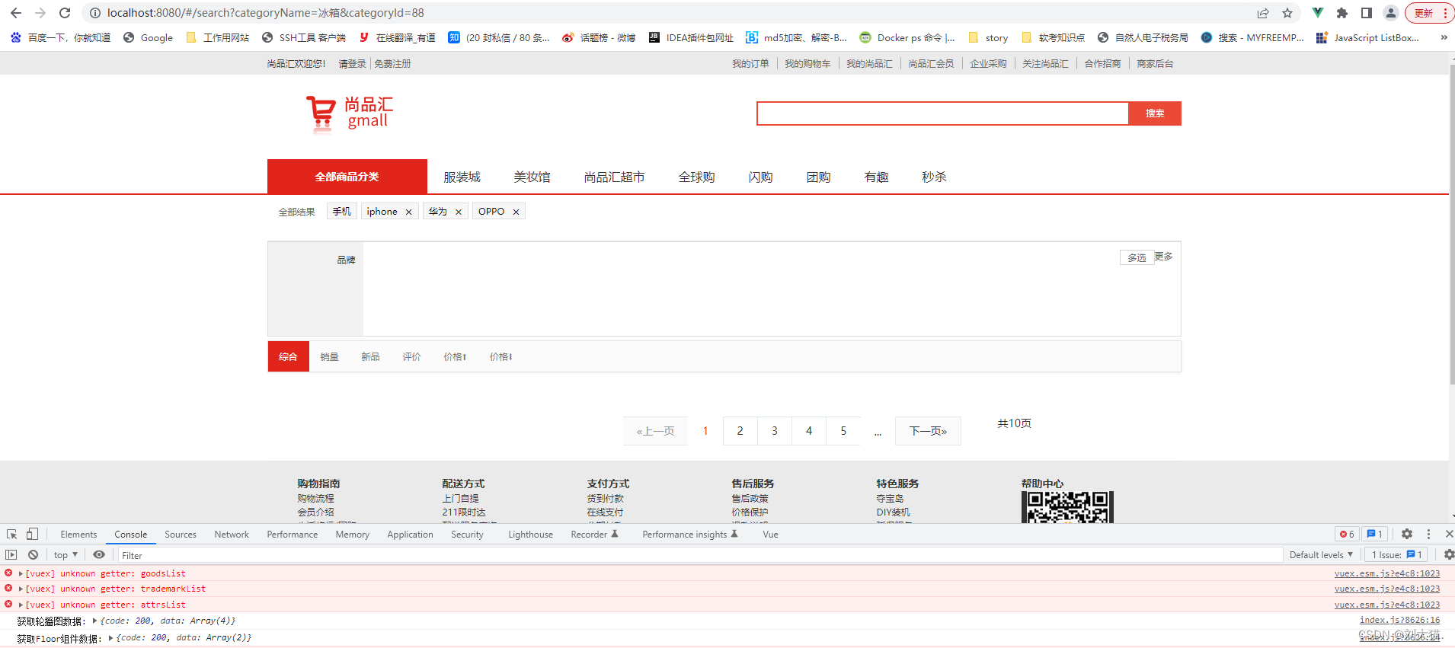Image resolution: width=1455 pixels, height=648 pixels.
Task: Remove the OPPO filter tag
Action: coord(516,212)
